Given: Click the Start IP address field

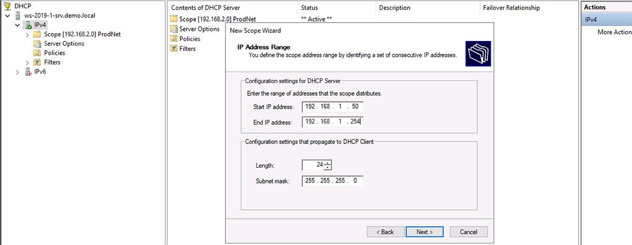Looking at the screenshot, I should pyautogui.click(x=333, y=107).
